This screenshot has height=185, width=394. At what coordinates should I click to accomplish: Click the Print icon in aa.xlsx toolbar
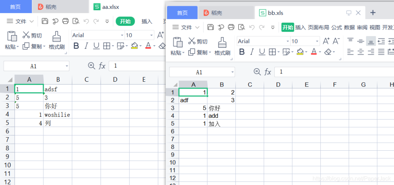click(65, 21)
